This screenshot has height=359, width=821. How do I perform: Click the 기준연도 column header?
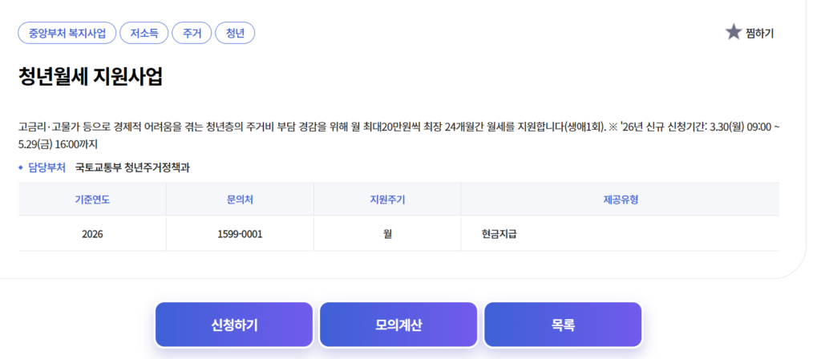[x=92, y=200]
